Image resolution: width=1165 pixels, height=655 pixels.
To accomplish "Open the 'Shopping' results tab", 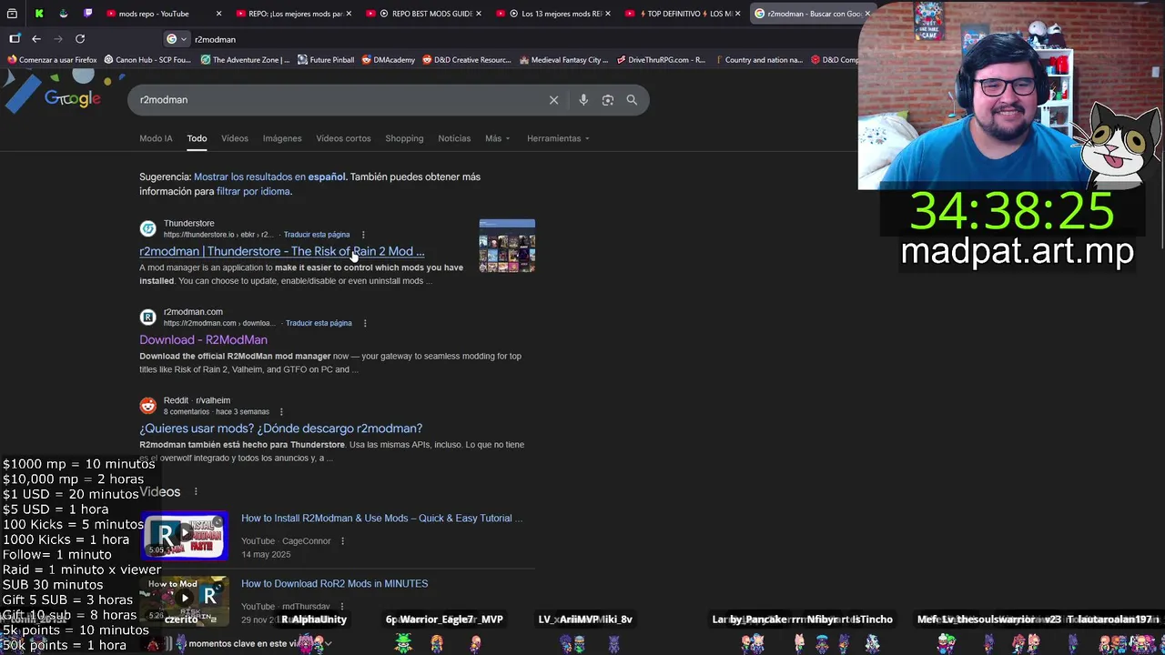I will [404, 138].
